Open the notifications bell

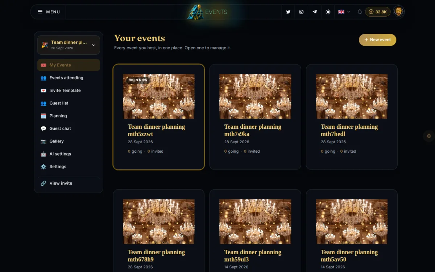pyautogui.click(x=360, y=12)
